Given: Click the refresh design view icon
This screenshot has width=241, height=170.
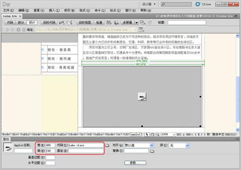Looking at the screenshot, I should tap(150, 23).
